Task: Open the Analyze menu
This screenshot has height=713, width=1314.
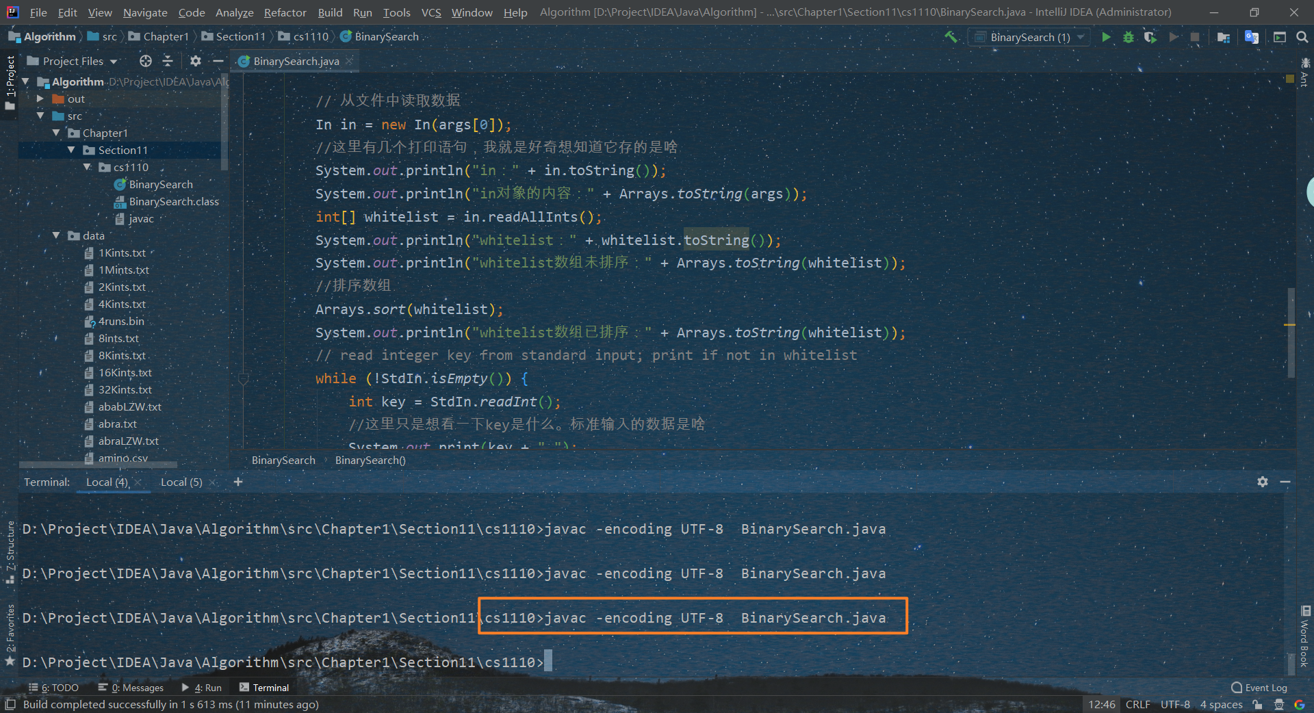Action: [234, 12]
